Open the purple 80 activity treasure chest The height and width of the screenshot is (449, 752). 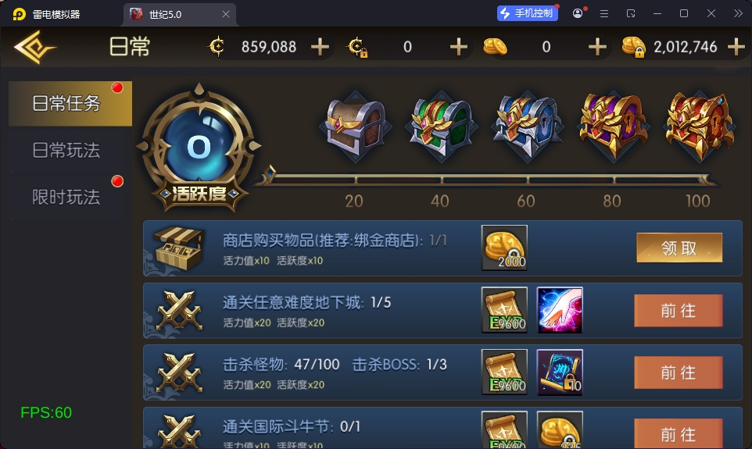(614, 127)
